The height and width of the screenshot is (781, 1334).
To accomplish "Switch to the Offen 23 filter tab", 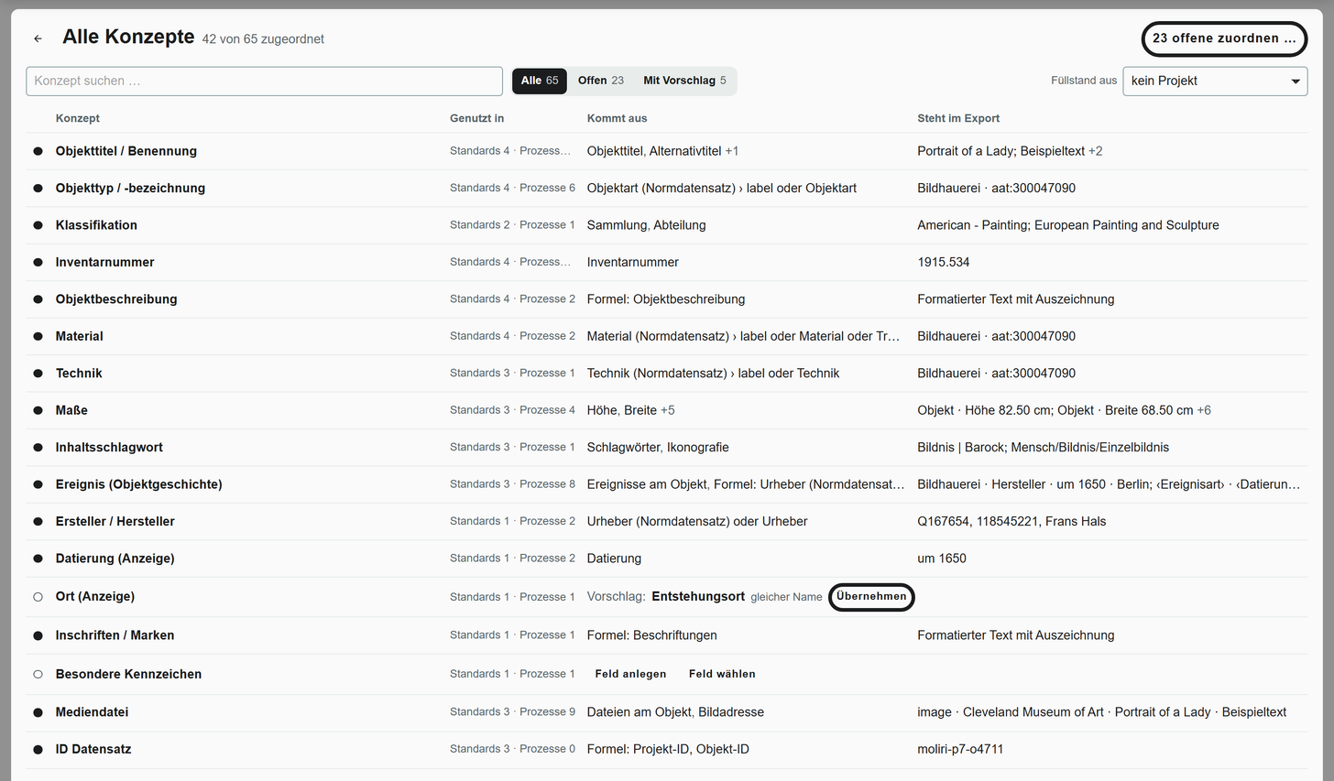I will point(600,81).
